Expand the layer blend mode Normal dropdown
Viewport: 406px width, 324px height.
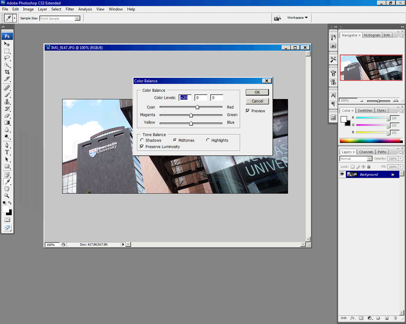coord(369,159)
